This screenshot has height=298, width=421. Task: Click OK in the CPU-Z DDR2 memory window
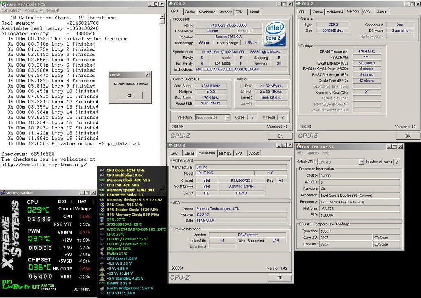coord(408,136)
